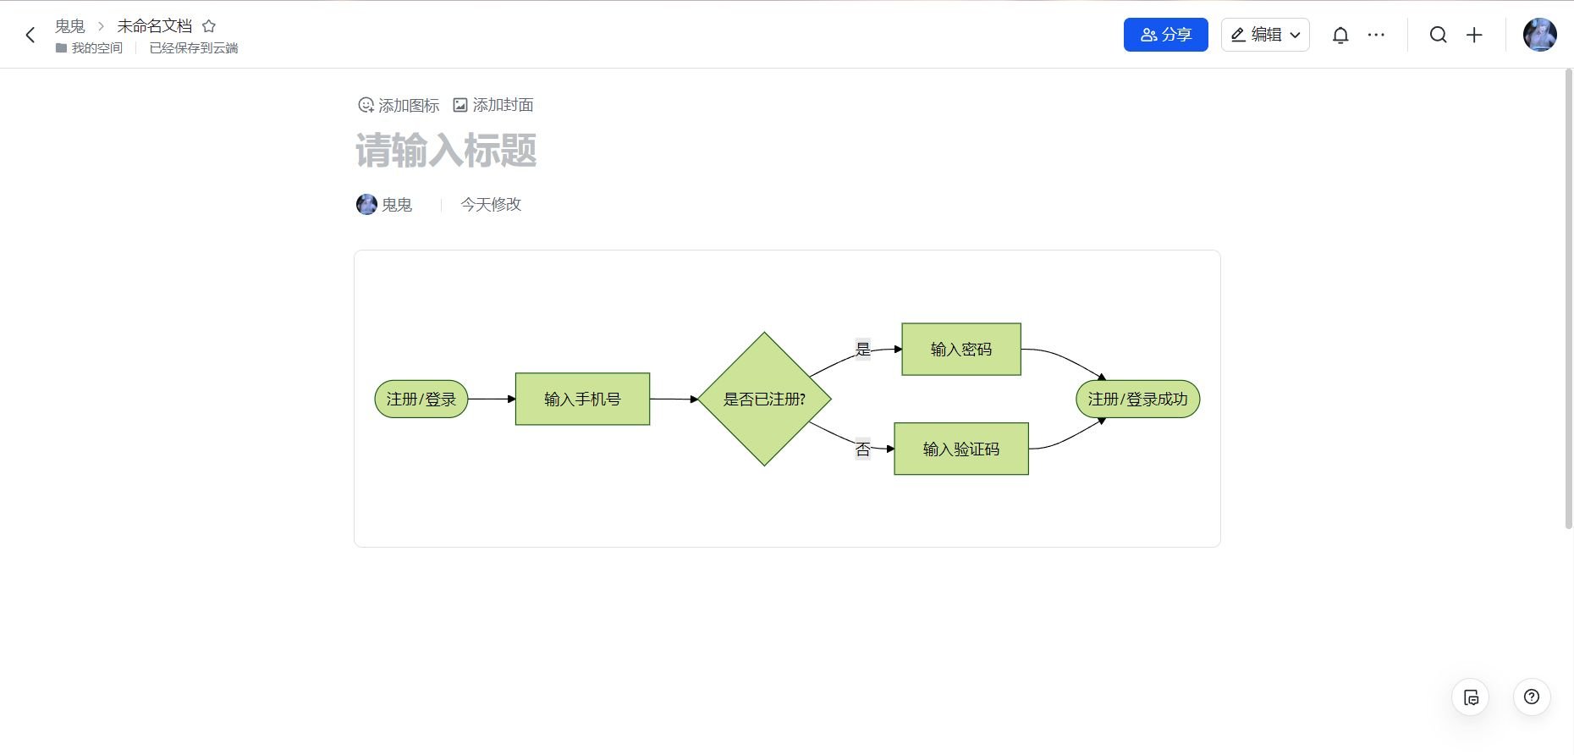Click the author 鬼鬼 name below title

[x=396, y=205]
